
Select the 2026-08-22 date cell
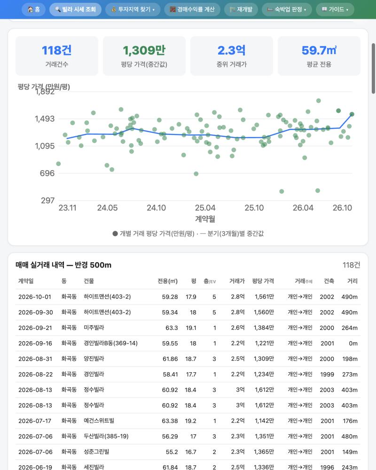35,375
